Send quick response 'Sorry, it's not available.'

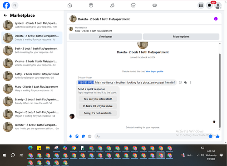coord(98,113)
